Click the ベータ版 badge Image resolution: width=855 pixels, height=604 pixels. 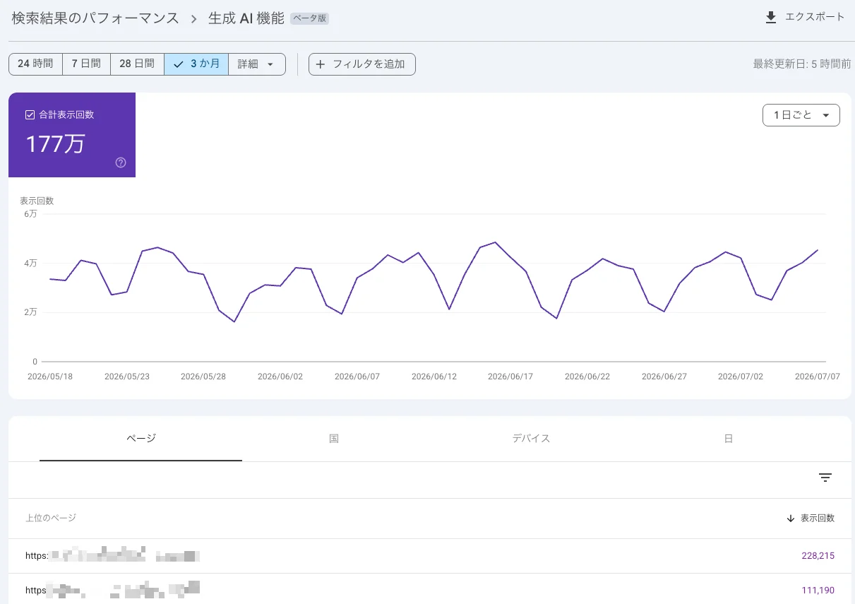click(x=310, y=19)
